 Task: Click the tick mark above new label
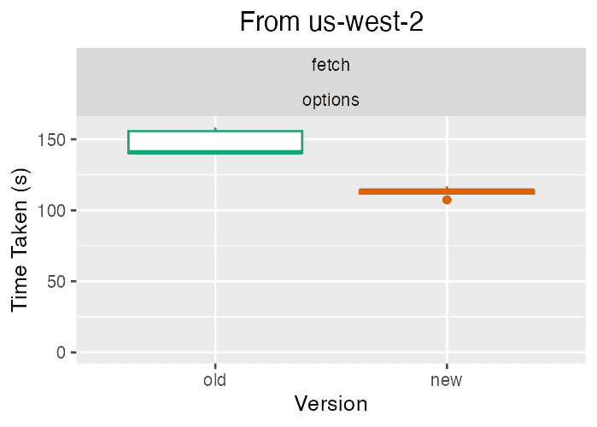pos(447,366)
